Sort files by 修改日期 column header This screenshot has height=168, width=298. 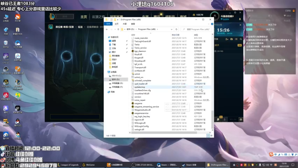pos(175,35)
